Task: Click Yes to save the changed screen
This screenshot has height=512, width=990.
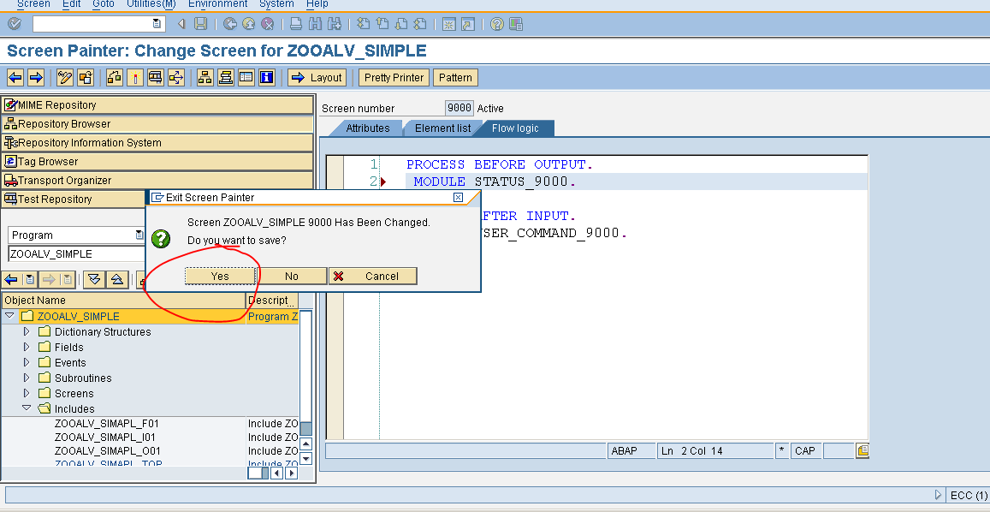Action: coord(220,276)
